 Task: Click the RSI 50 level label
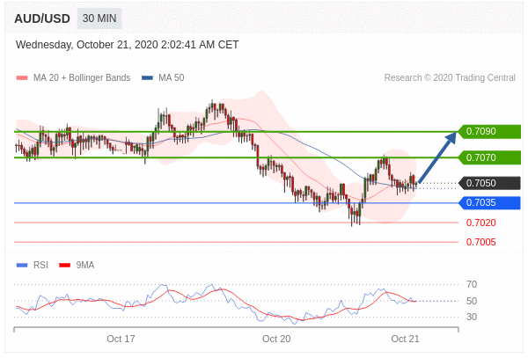[472, 301]
